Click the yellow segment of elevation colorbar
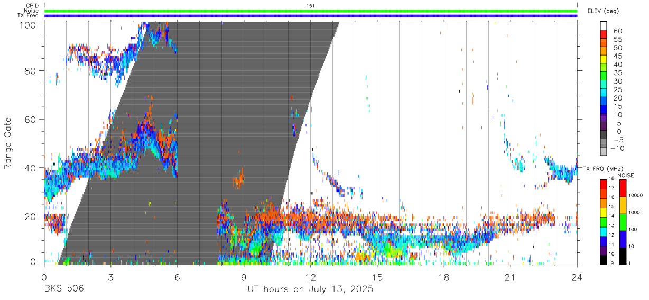The height and width of the screenshot is (300, 649). pyautogui.click(x=604, y=59)
